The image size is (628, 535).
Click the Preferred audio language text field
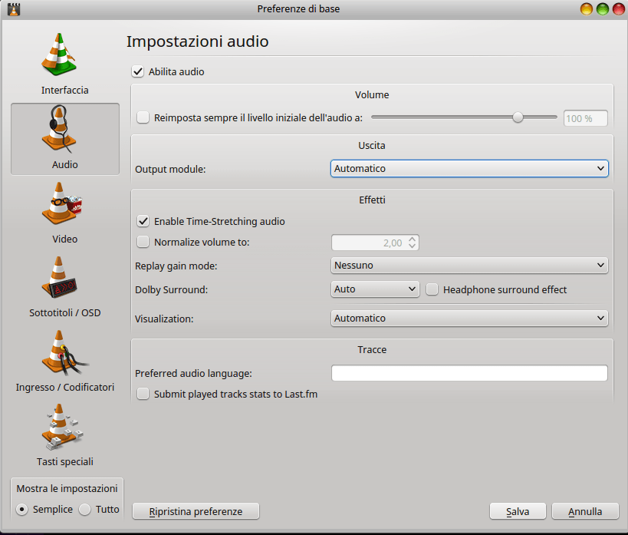coord(469,373)
